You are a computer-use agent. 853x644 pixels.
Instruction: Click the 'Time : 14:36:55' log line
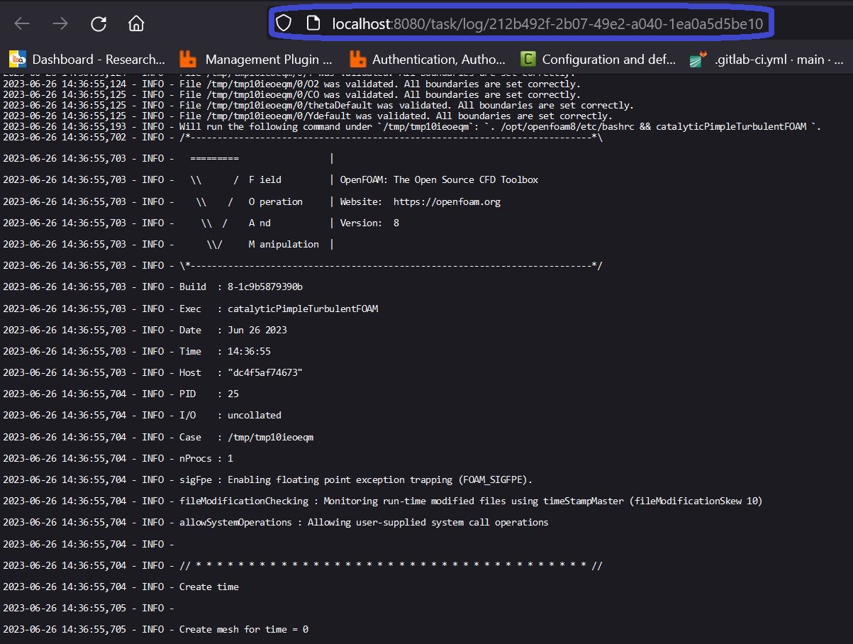point(137,351)
